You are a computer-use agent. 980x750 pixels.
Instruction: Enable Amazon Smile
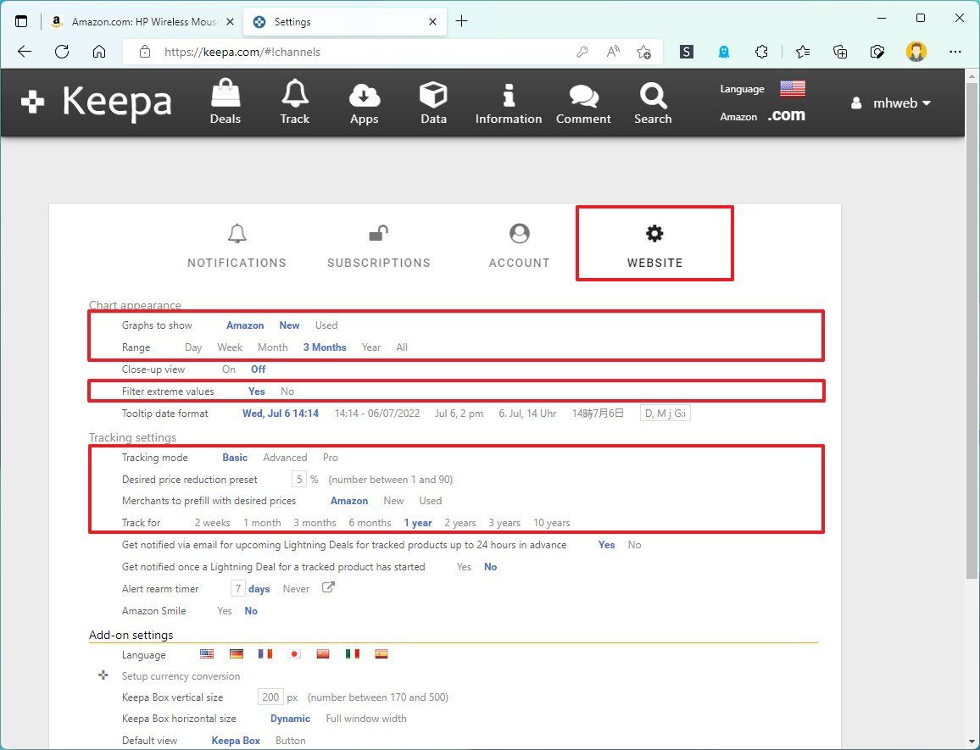coord(224,610)
